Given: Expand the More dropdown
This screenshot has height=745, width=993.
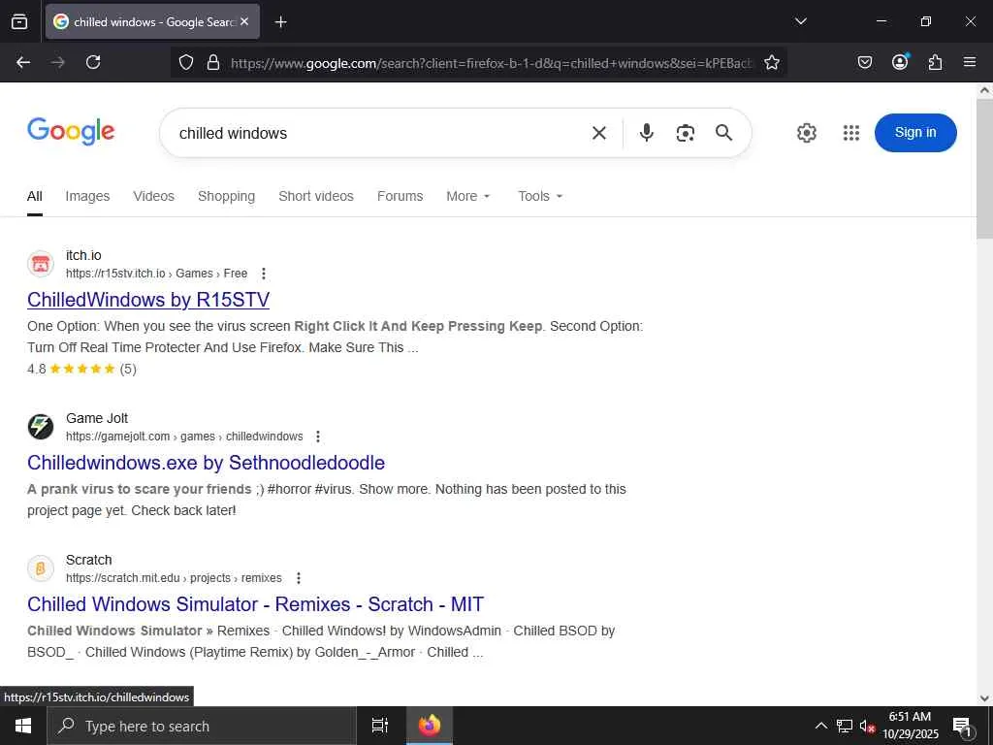Looking at the screenshot, I should point(468,196).
